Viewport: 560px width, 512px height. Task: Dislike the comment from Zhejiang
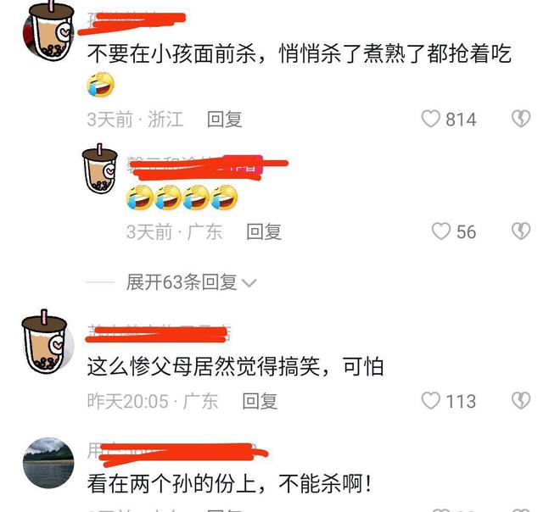(521, 119)
